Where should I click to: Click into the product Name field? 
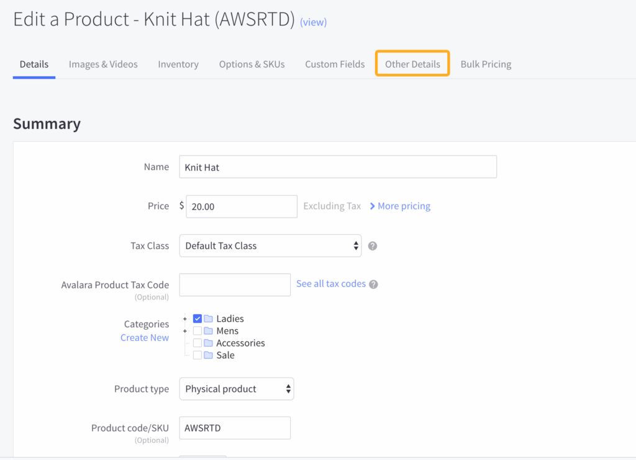point(338,167)
